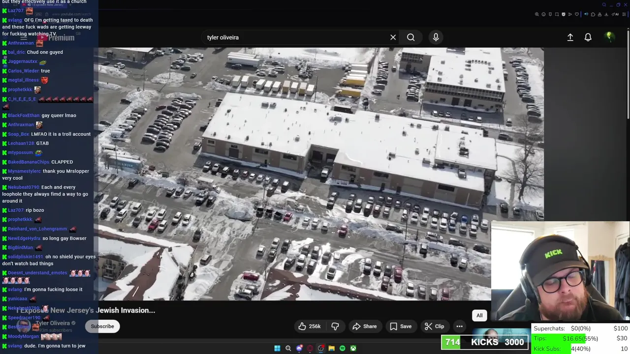
Task: Click chat username MoodyMorgan
Action: [23, 336]
